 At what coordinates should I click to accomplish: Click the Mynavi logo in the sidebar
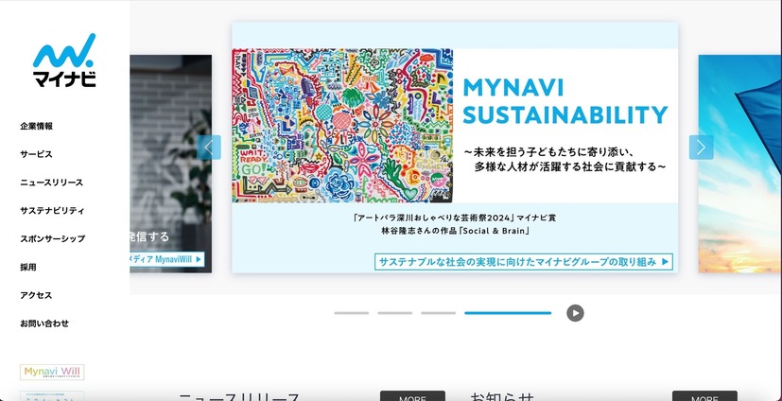64,61
